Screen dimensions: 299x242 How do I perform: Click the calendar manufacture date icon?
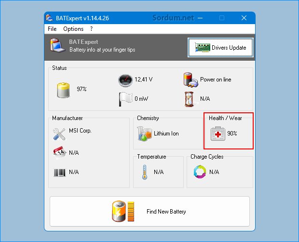pyautogui.click(x=60, y=153)
